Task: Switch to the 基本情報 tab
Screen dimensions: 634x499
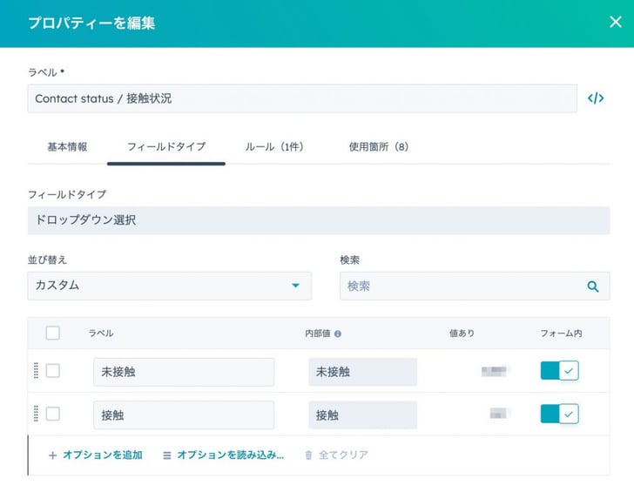Action: click(67, 147)
